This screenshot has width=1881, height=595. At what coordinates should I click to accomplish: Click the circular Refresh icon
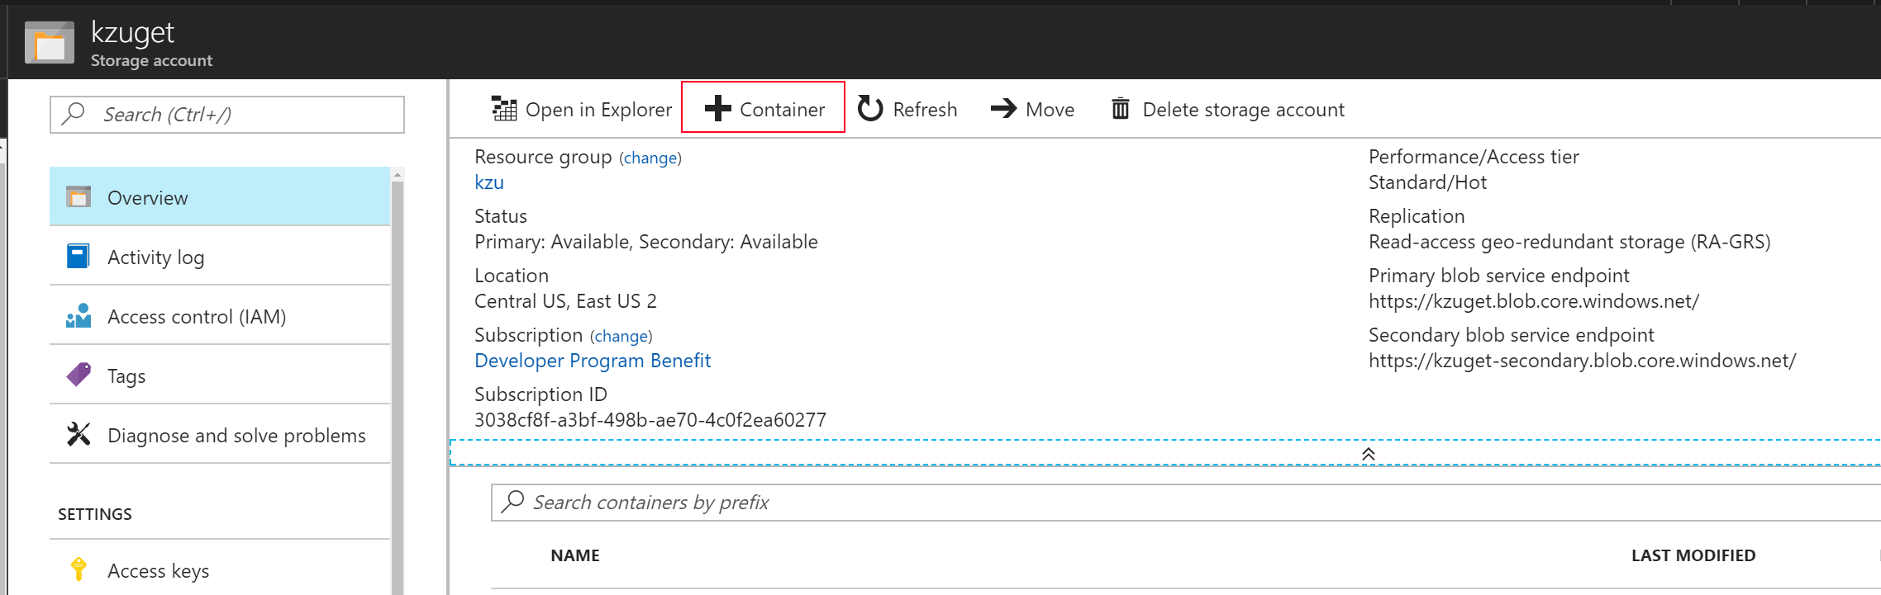tap(870, 108)
